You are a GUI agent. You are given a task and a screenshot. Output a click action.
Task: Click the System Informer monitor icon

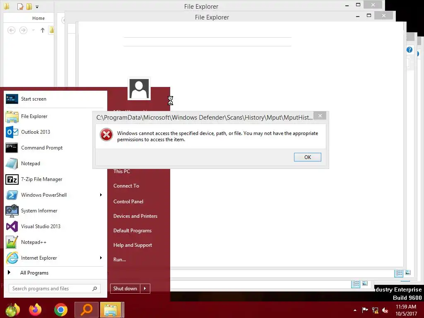12,211
